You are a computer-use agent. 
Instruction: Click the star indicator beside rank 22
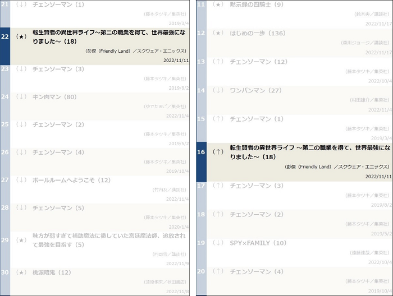click(x=21, y=37)
